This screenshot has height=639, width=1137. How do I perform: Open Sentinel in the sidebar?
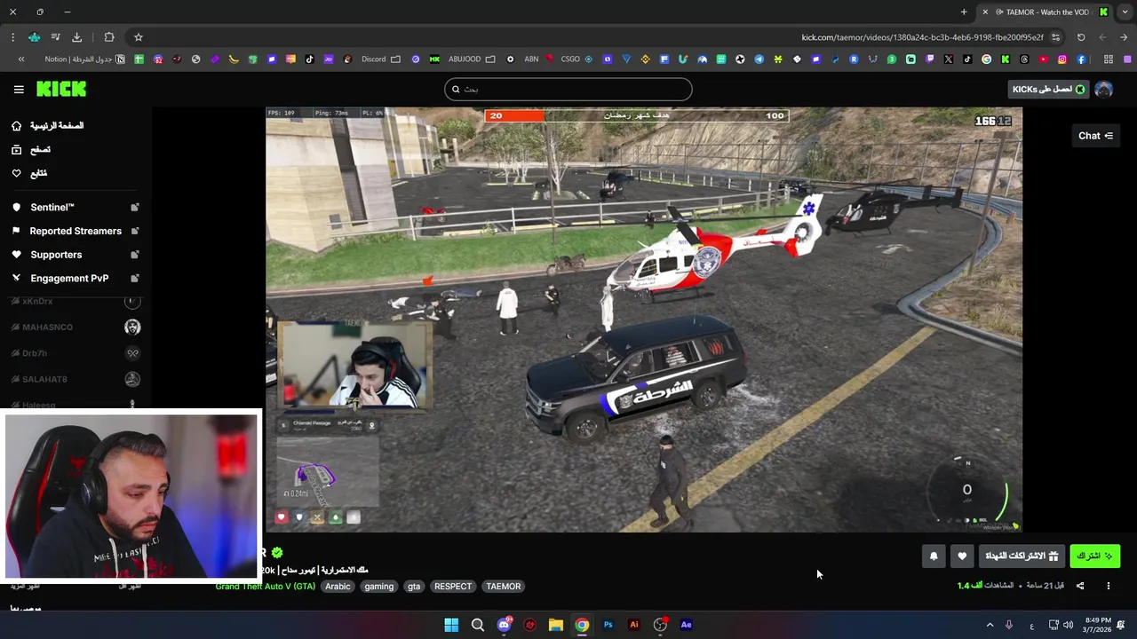point(75,207)
